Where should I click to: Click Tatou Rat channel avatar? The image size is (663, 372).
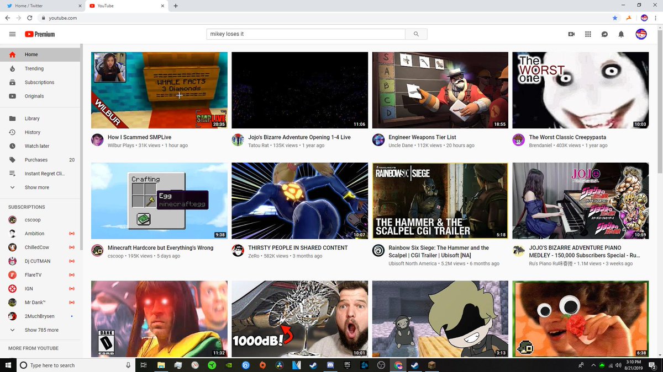[238, 139]
